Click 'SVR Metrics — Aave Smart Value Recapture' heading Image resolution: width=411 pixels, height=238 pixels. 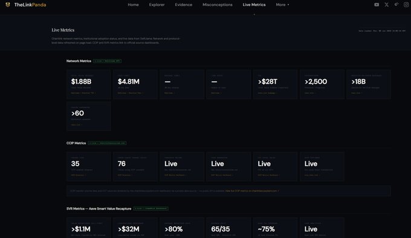click(x=99, y=208)
